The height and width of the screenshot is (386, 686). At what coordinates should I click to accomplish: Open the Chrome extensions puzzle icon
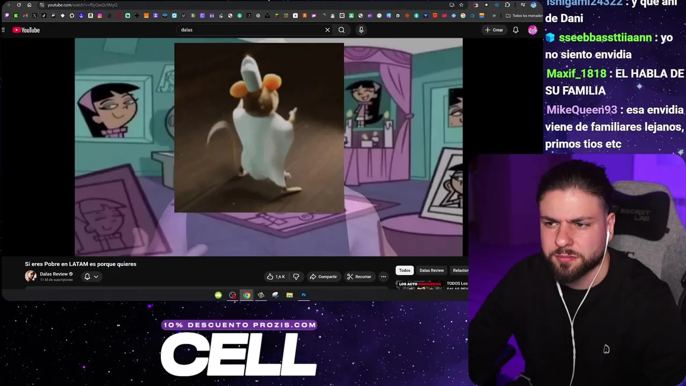[x=508, y=5]
